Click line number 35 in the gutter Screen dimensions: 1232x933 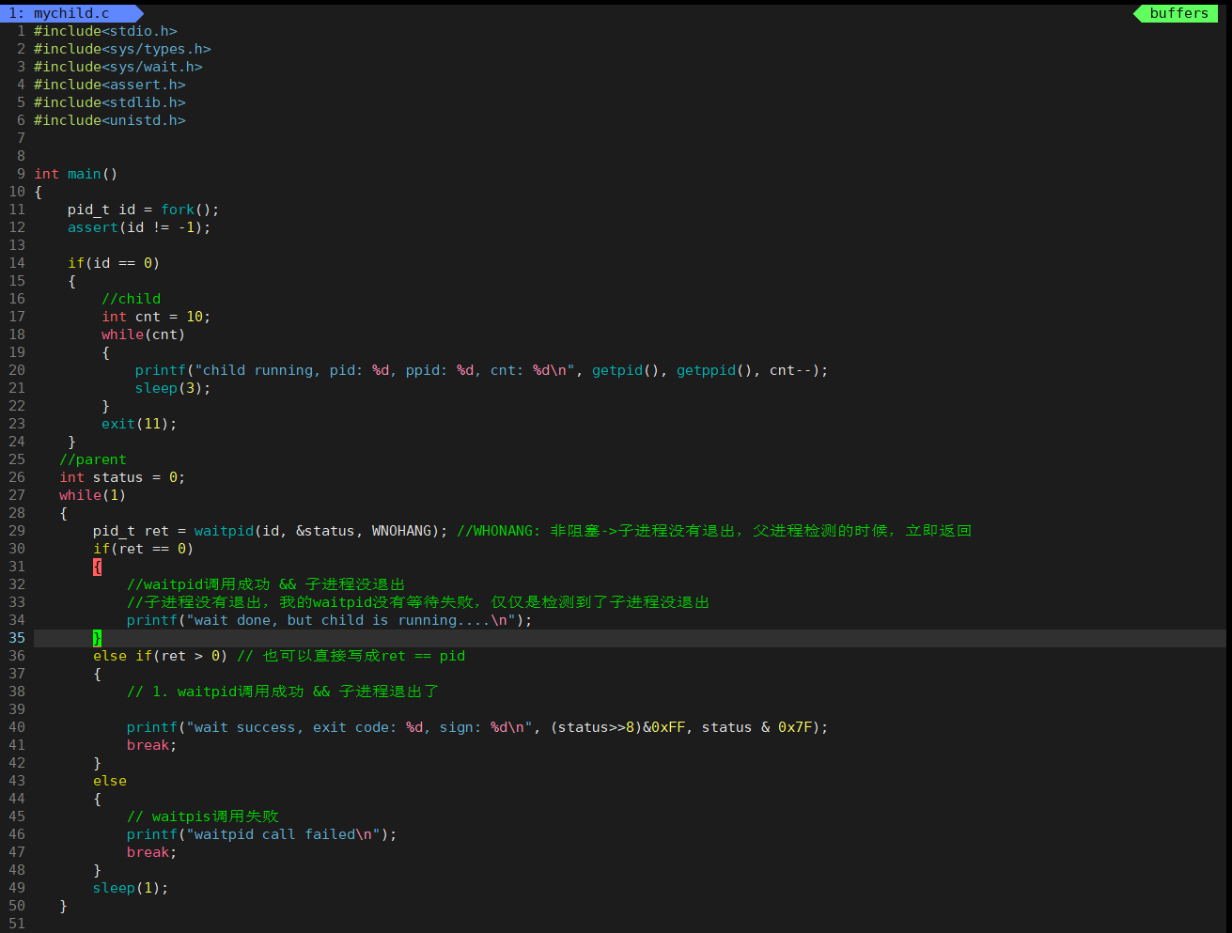coord(17,638)
